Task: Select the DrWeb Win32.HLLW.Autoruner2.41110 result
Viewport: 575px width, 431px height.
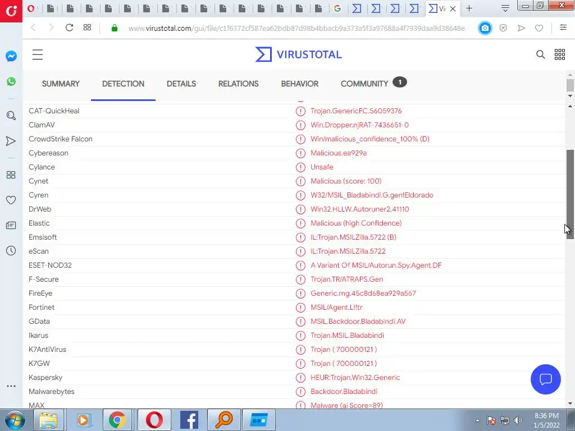Action: pos(359,209)
